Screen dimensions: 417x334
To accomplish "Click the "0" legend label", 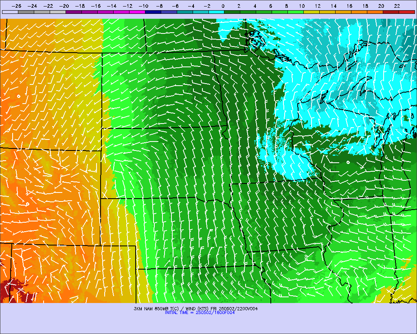I will pyautogui.click(x=223, y=6).
